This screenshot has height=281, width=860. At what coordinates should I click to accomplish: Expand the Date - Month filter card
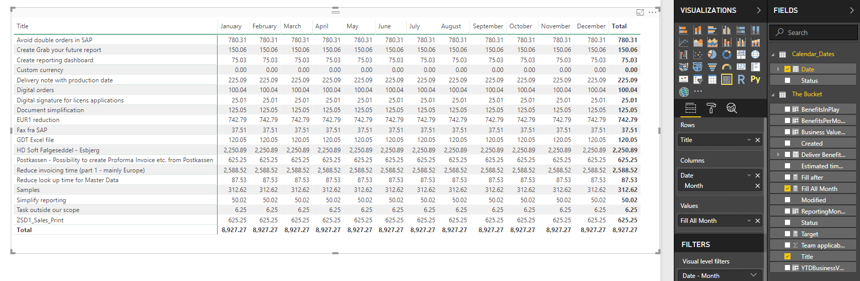click(754, 275)
